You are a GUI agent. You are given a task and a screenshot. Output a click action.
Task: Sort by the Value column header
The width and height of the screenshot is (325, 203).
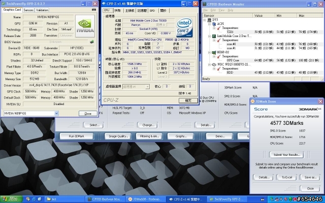coord(264,16)
